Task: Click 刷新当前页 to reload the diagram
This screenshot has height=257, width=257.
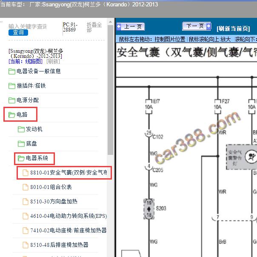Action: click(233, 29)
